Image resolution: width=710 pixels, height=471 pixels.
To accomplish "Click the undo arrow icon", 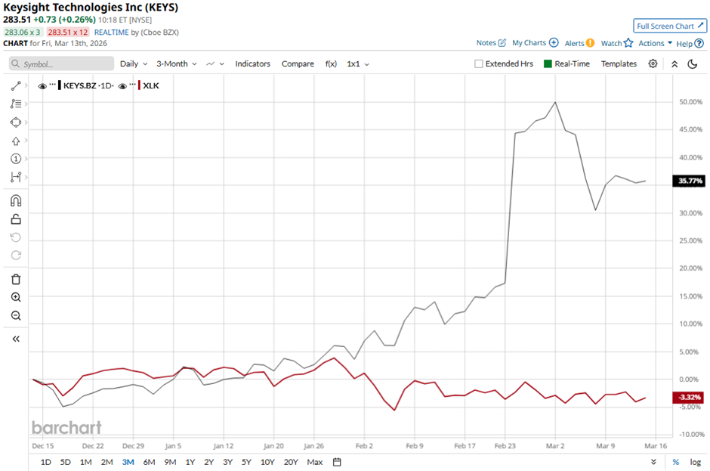I will pos(16,237).
